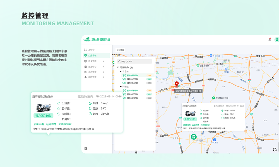Click the 目标值 chart icon in enlarged card

click(x=59, y=109)
